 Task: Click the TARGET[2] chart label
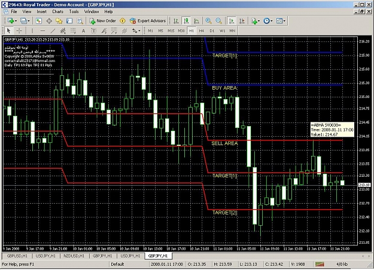224,213
